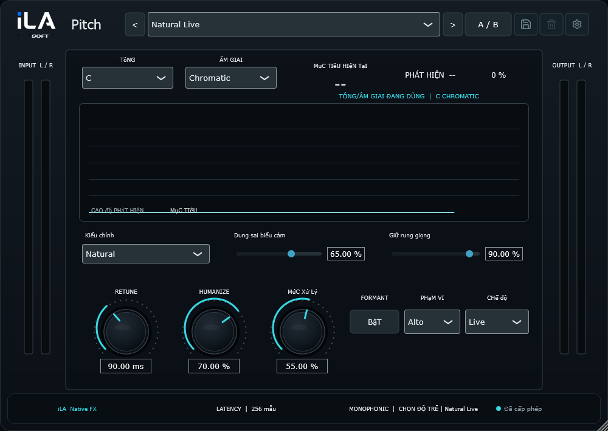Click the delete preset trash icon

click(x=551, y=24)
